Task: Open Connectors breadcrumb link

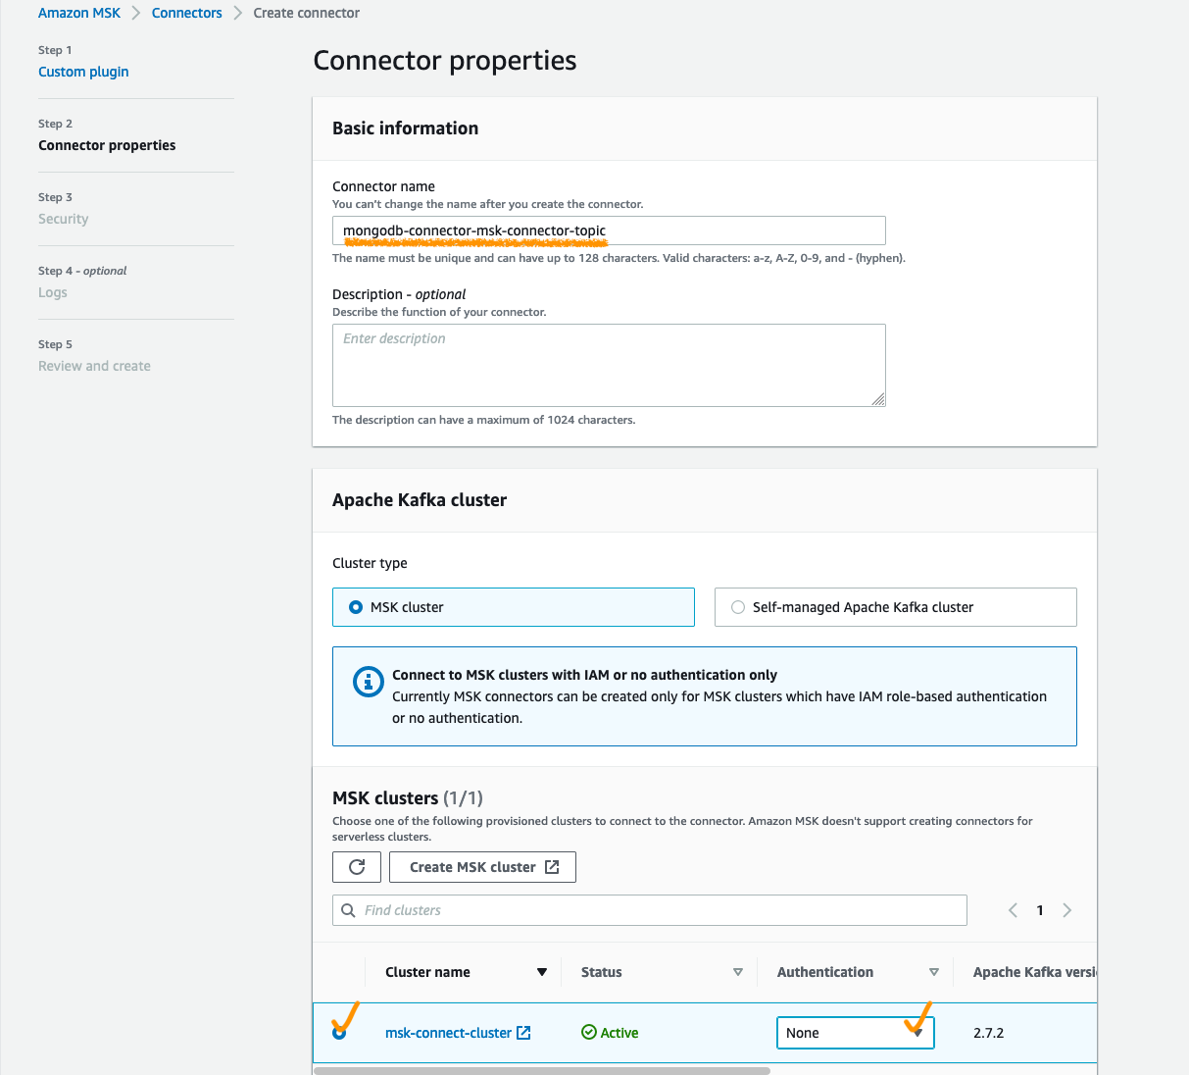Action: point(187,13)
